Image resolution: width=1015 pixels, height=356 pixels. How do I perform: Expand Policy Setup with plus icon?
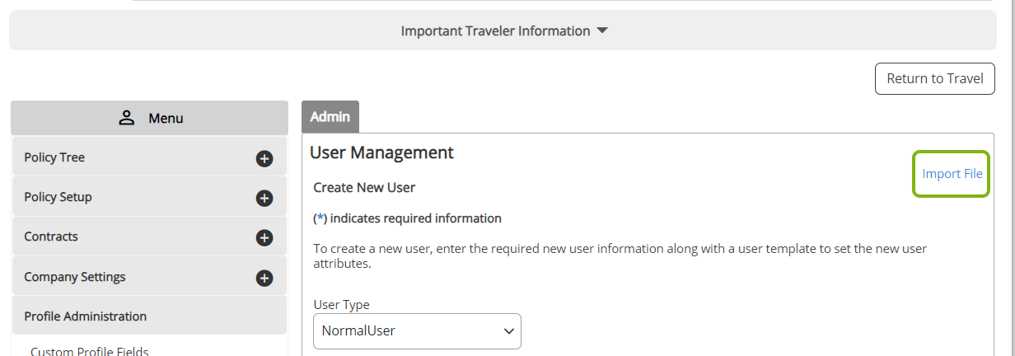[264, 198]
